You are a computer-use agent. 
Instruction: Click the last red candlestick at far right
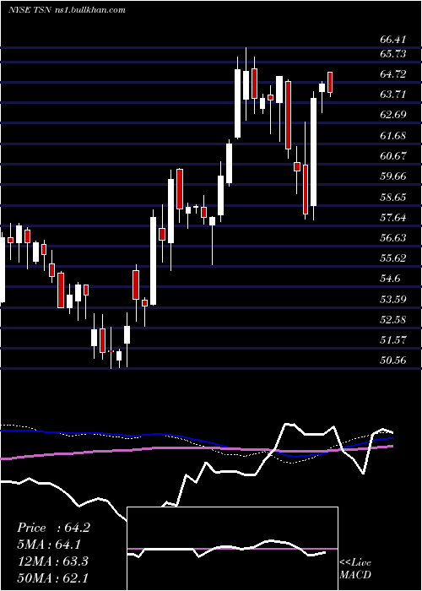pyautogui.click(x=330, y=82)
